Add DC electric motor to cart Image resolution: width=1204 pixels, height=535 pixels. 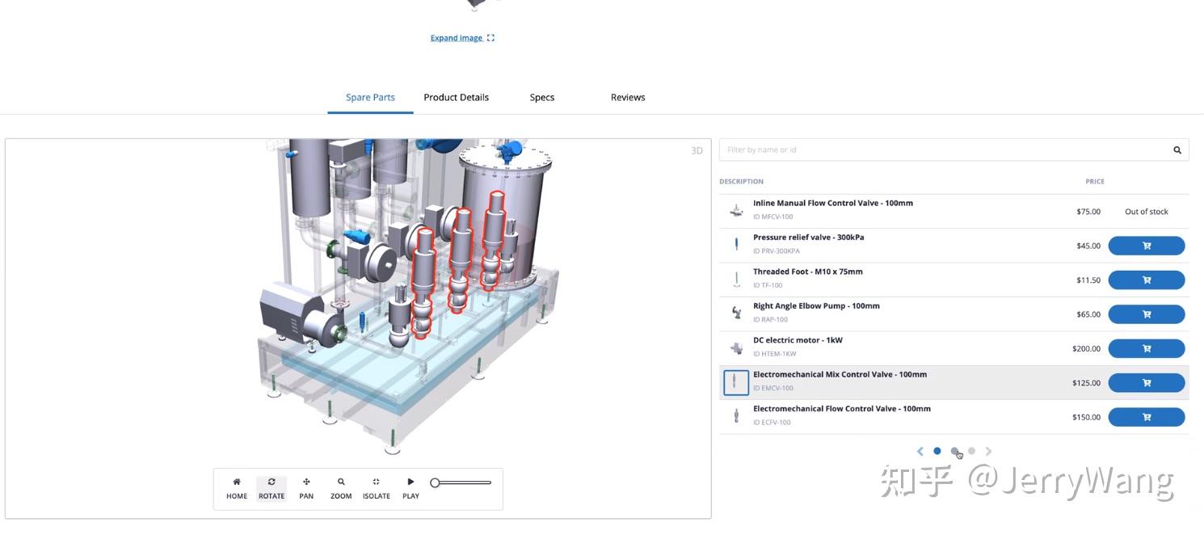[x=1146, y=348]
